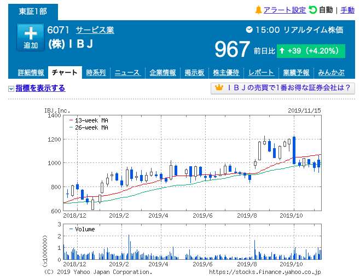The width and height of the screenshot is (360, 280).
Task: Click the 1400 price axis label
Action: (x=54, y=115)
